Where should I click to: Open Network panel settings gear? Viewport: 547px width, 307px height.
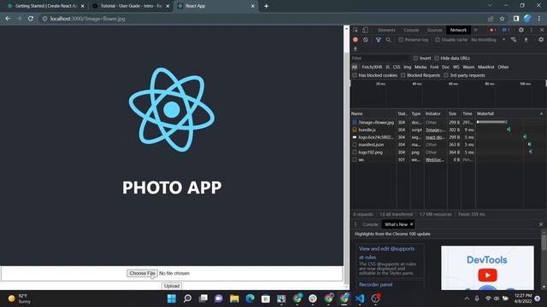coord(541,40)
